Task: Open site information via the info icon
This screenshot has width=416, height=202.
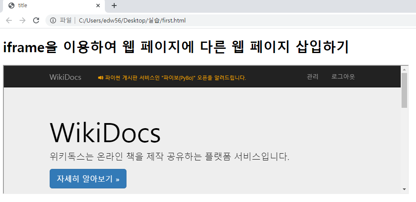Action: pos(53,20)
